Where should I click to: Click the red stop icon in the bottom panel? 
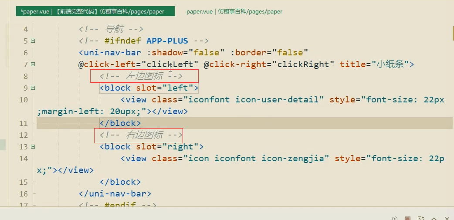(x=407, y=219)
